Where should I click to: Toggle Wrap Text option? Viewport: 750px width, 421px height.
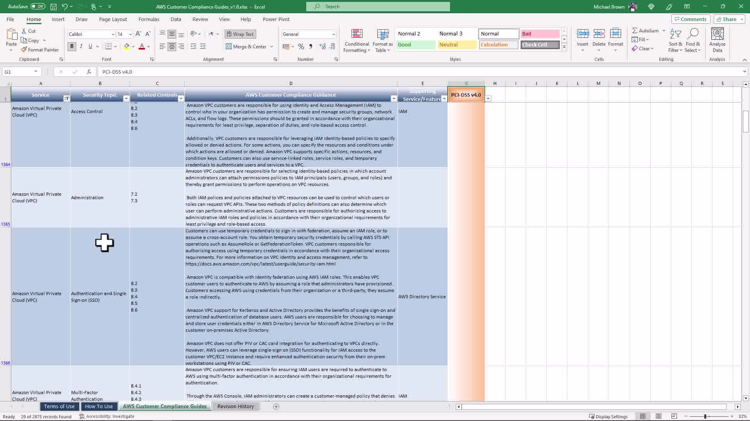[240, 34]
